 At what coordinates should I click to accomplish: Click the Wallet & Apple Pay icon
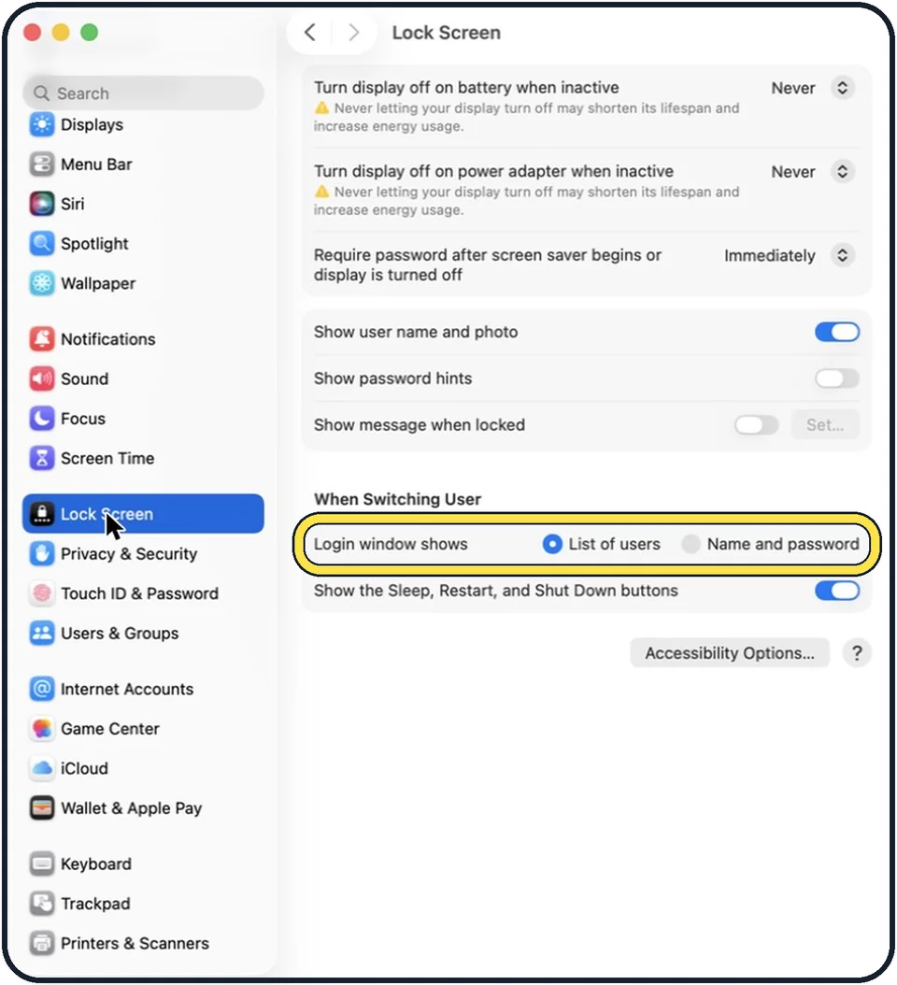click(x=42, y=808)
